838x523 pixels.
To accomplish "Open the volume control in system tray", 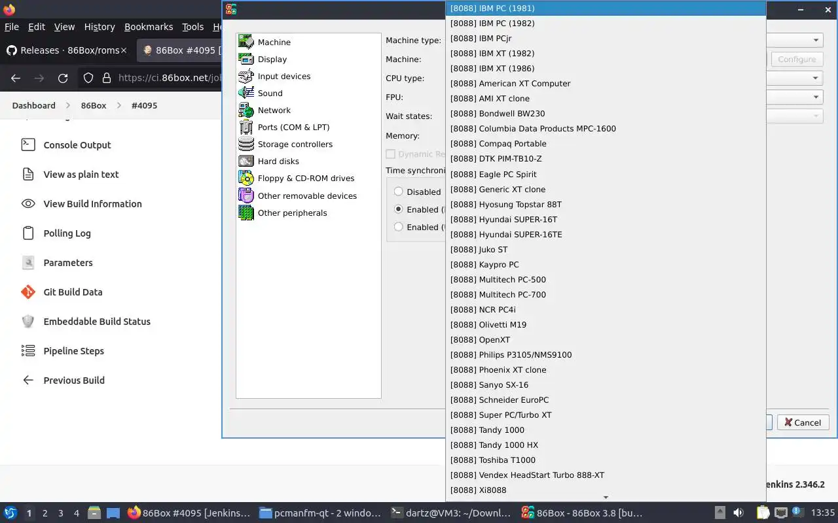I will [x=738, y=513].
